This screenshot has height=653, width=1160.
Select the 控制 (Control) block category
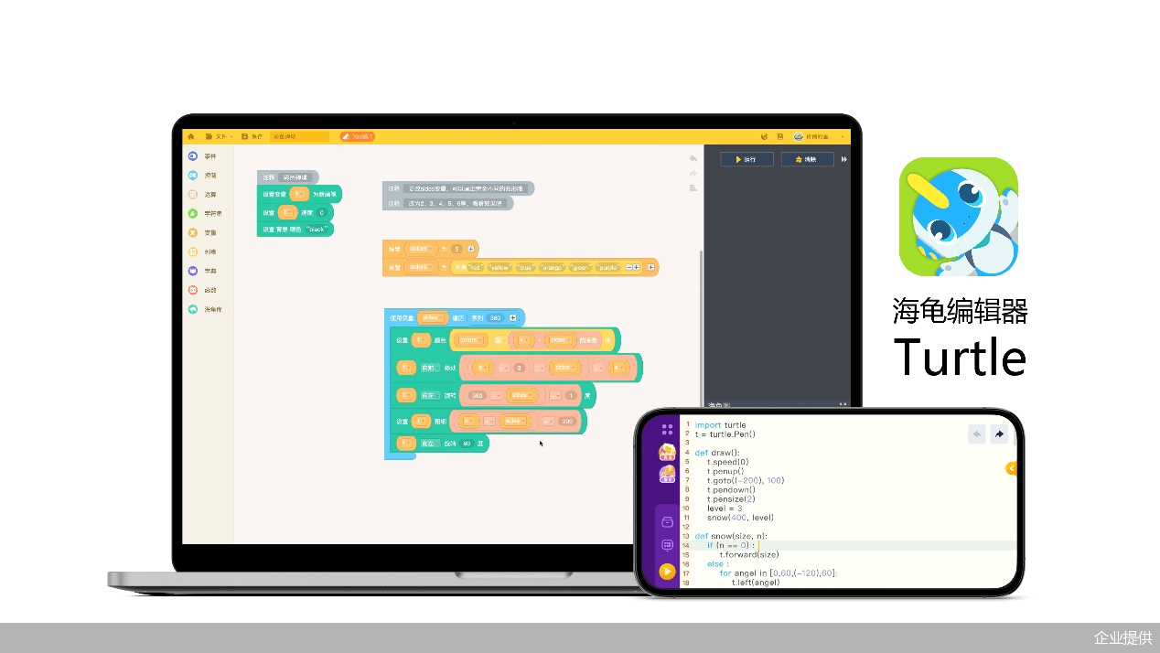pyautogui.click(x=203, y=175)
